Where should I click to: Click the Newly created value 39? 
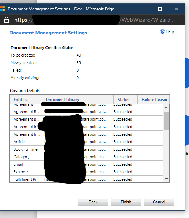pyautogui.click(x=79, y=63)
